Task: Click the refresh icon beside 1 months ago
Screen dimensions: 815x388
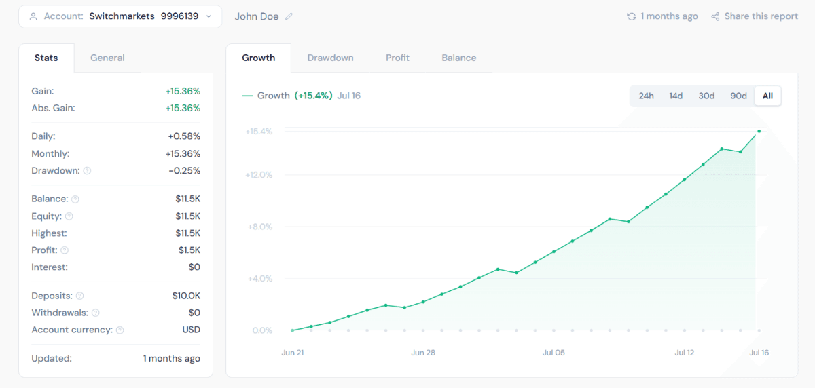Action: pyautogui.click(x=632, y=16)
